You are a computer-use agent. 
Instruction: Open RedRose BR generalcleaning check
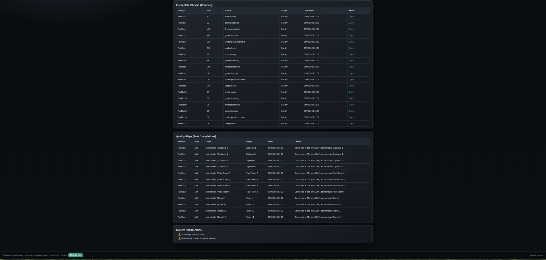coord(351,61)
